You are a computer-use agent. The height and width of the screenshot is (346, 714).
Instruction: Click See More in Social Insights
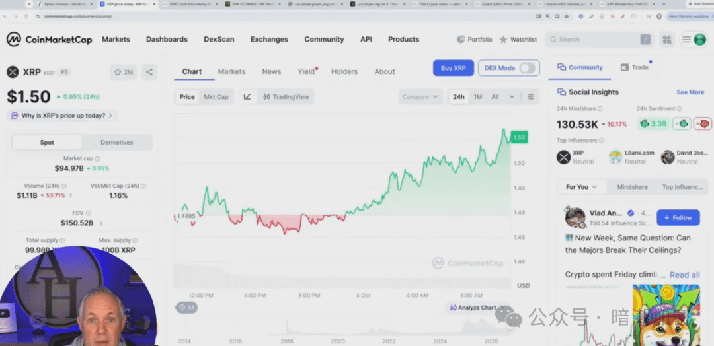pyautogui.click(x=690, y=92)
